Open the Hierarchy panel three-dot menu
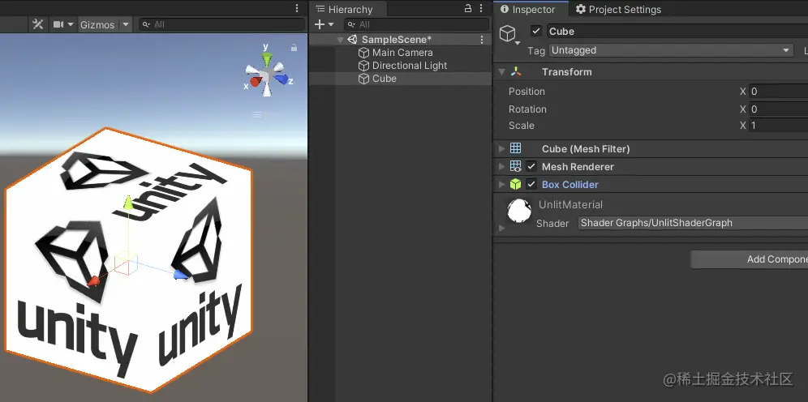The height and width of the screenshot is (402, 808). click(481, 8)
